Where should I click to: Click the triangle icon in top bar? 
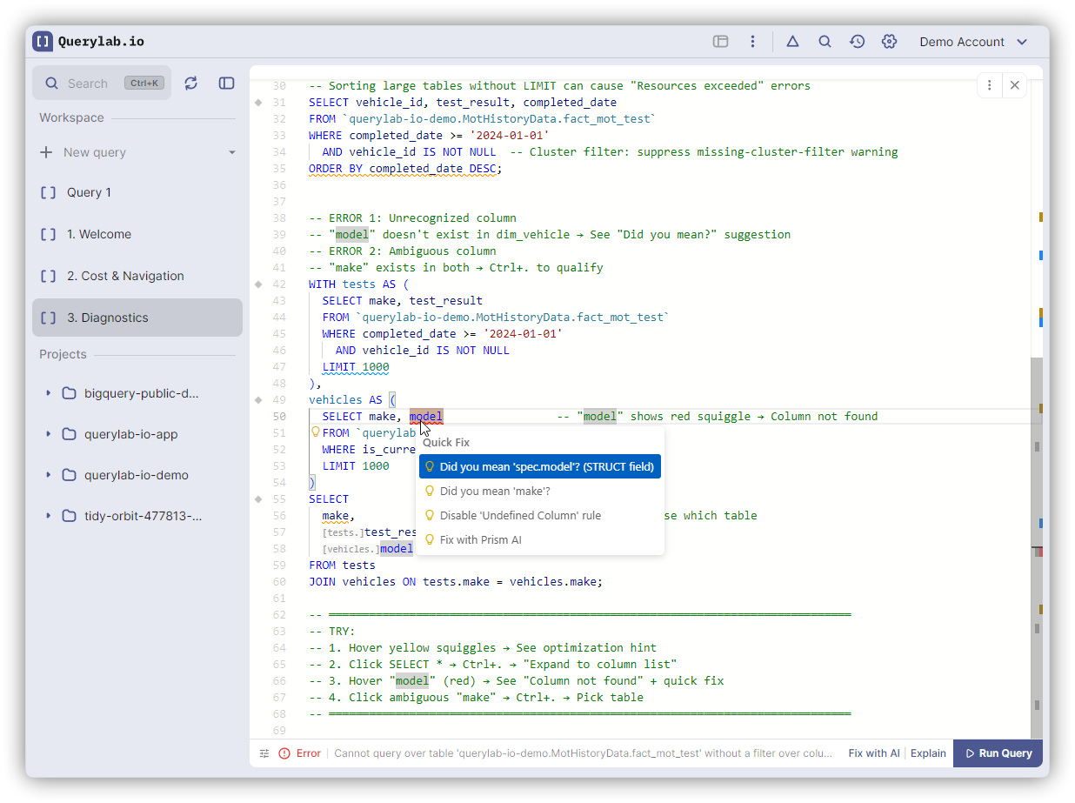[792, 42]
